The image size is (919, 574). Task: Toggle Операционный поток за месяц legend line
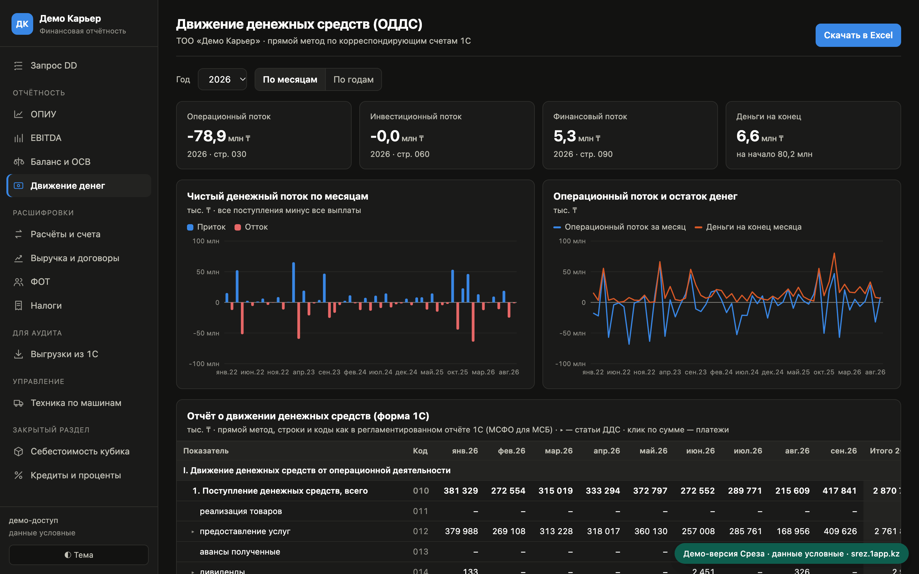point(620,227)
